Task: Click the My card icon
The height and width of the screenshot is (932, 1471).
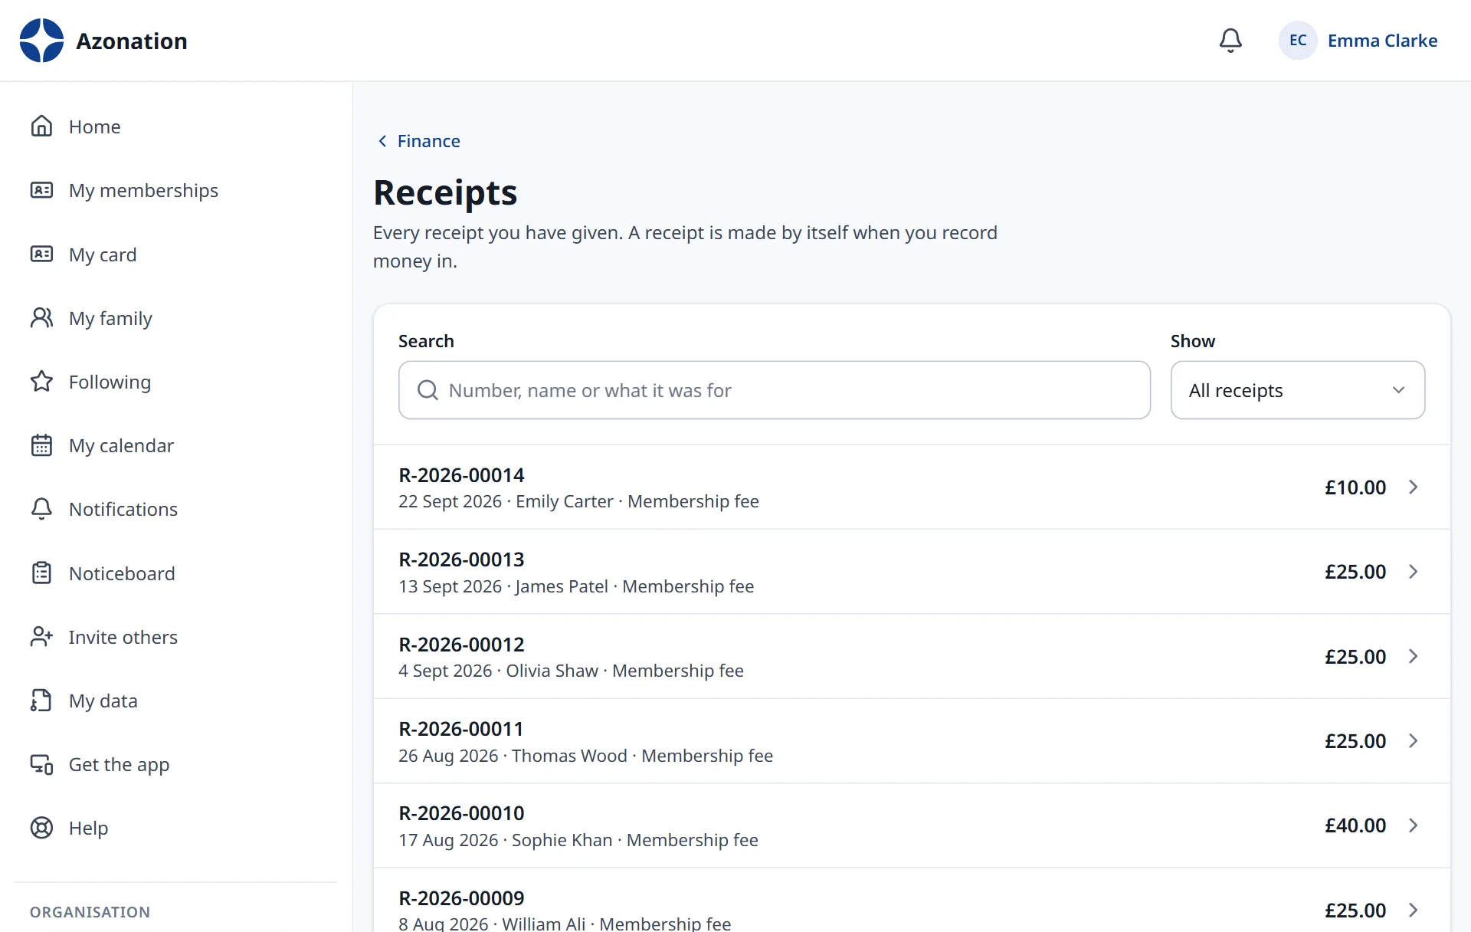Action: [41, 254]
